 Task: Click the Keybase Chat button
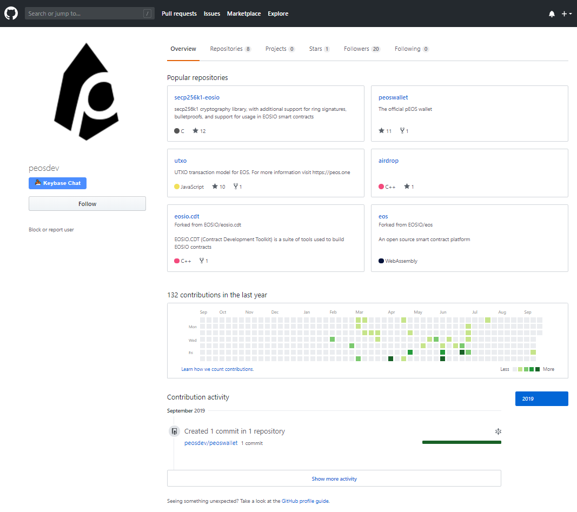coord(57,183)
